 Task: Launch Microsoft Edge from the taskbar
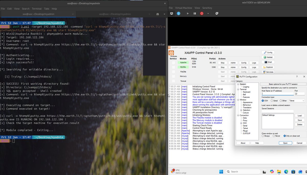click(x=286, y=171)
